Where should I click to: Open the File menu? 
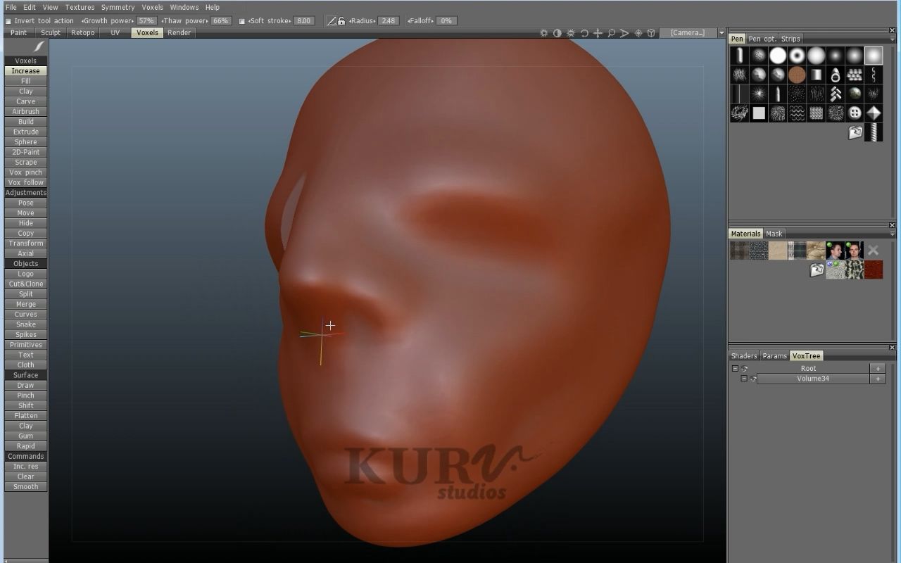coord(11,7)
